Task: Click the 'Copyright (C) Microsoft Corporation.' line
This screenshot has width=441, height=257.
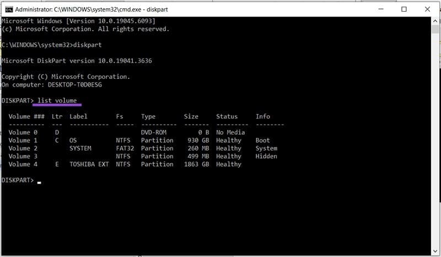Action: point(66,77)
